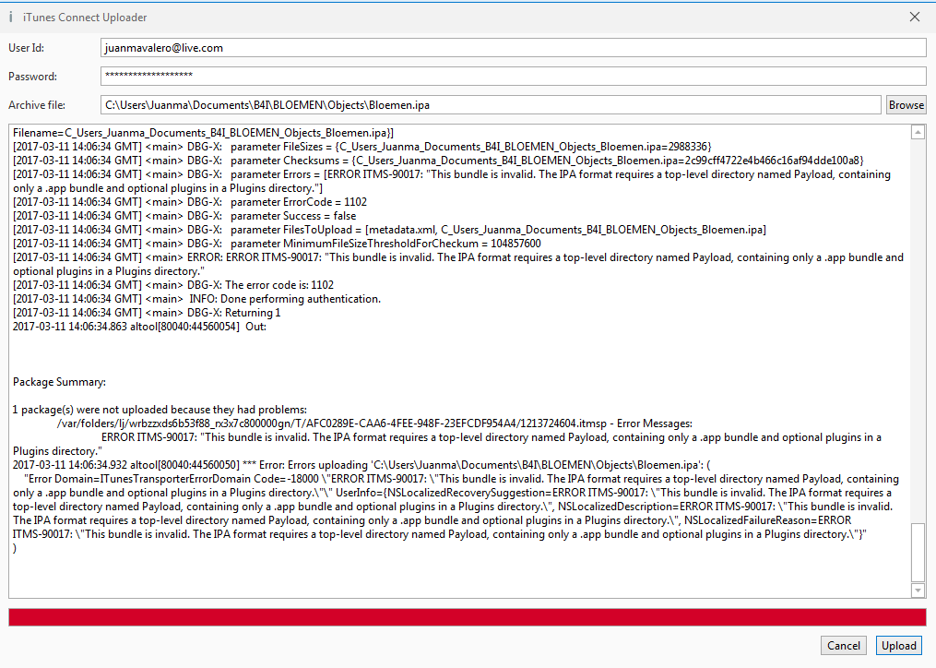Click the 'User Id:' label

pos(26,48)
